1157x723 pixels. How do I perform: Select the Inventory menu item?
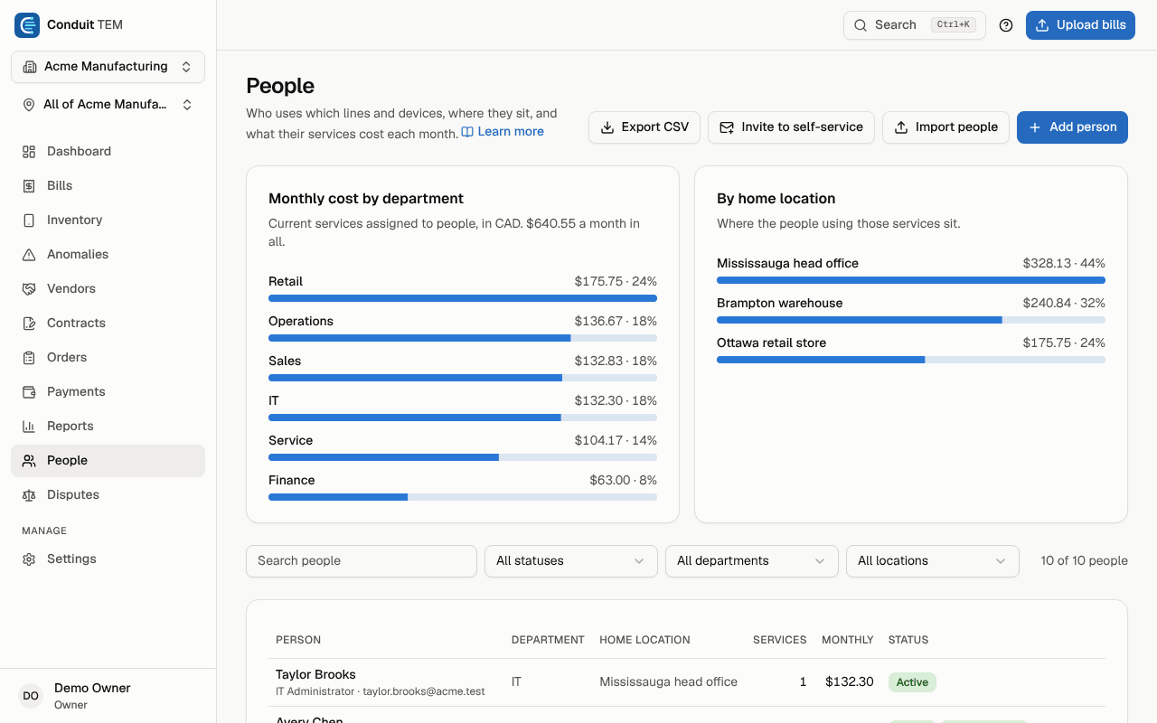point(108,221)
